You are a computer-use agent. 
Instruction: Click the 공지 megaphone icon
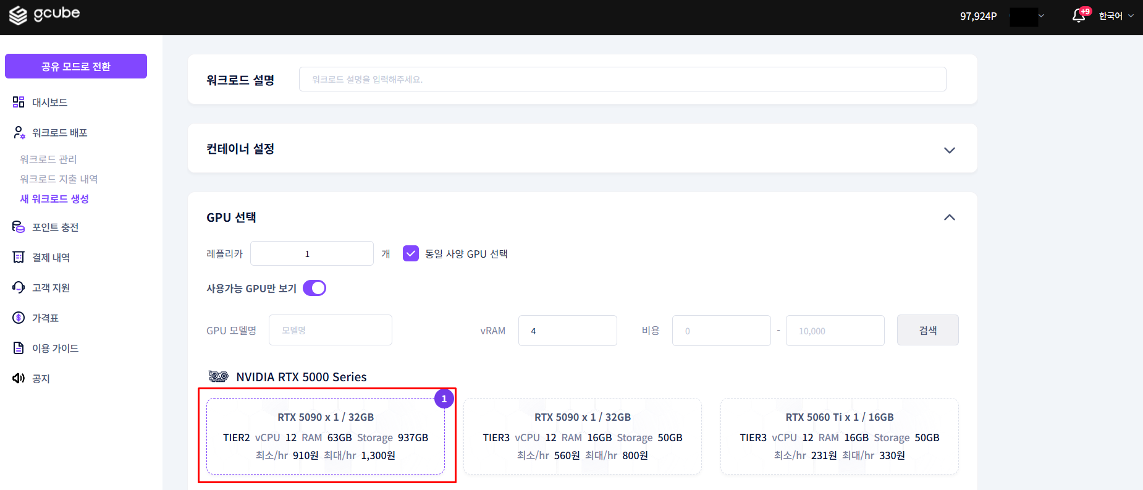[19, 378]
